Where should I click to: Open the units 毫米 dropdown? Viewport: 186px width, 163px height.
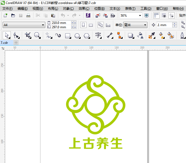(145, 25)
